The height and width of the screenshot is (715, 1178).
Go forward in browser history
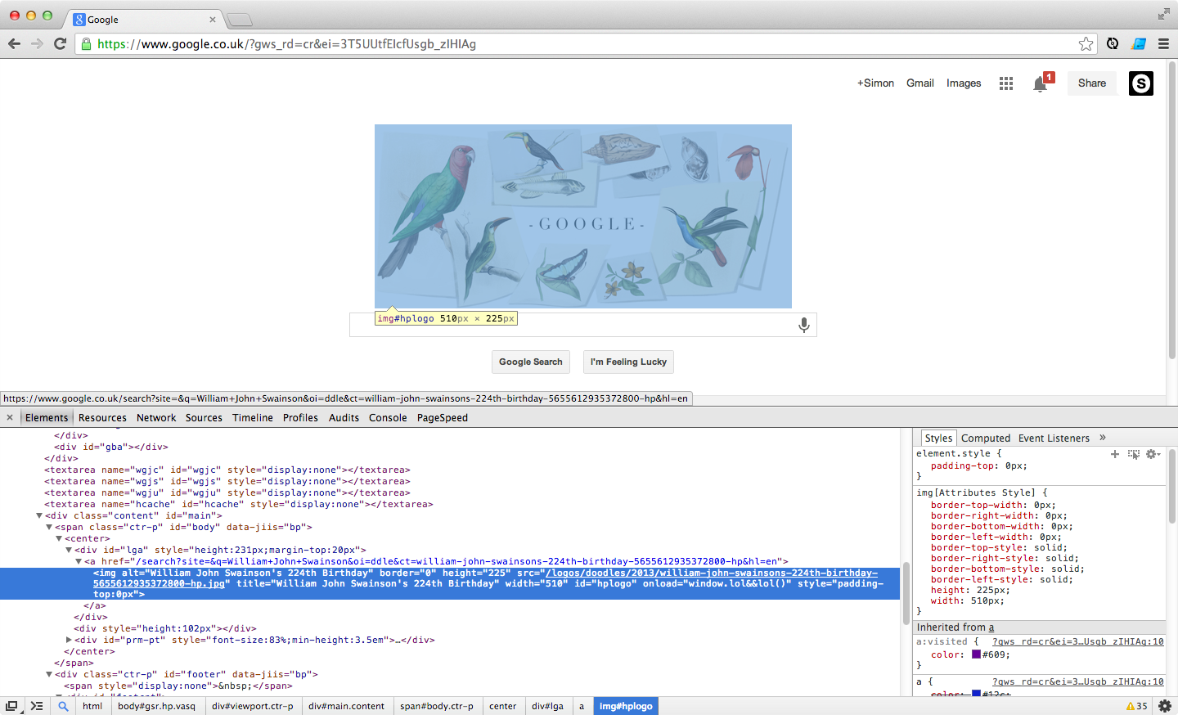click(x=37, y=43)
